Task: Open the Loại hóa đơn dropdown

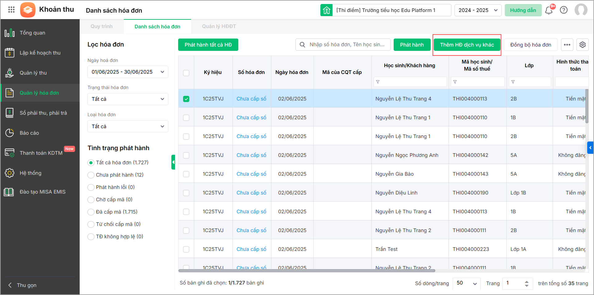Action: [128, 126]
